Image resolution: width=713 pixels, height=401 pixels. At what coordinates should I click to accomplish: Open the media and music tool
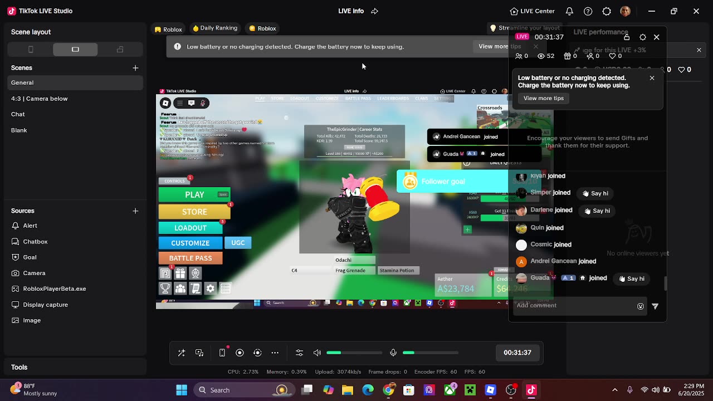coord(199,353)
